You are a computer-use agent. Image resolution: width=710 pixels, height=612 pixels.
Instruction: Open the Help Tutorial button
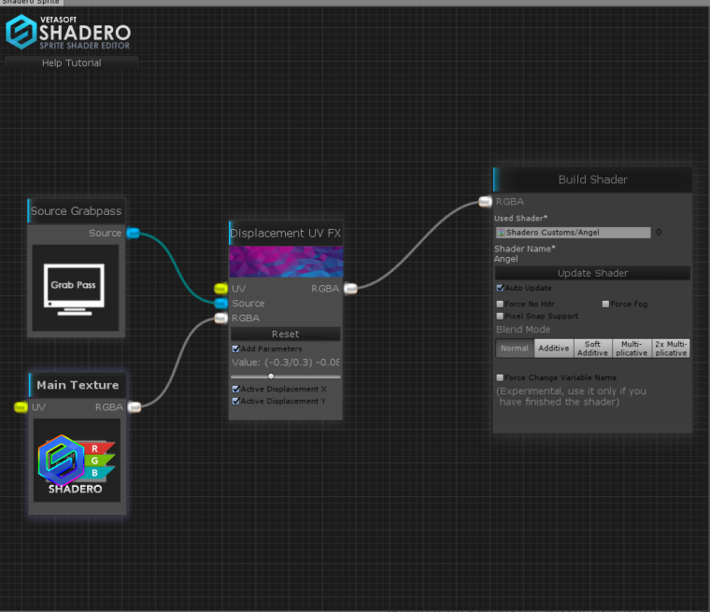[x=72, y=63]
